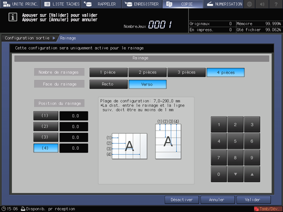Viewport: 283px width, 212px height.
Task: Tap keypad digit 2
Action: coord(235,125)
